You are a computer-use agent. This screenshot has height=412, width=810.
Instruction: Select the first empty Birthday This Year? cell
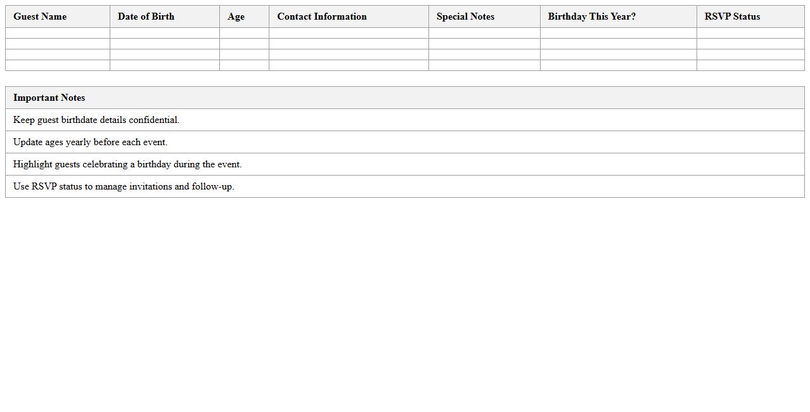(618, 33)
